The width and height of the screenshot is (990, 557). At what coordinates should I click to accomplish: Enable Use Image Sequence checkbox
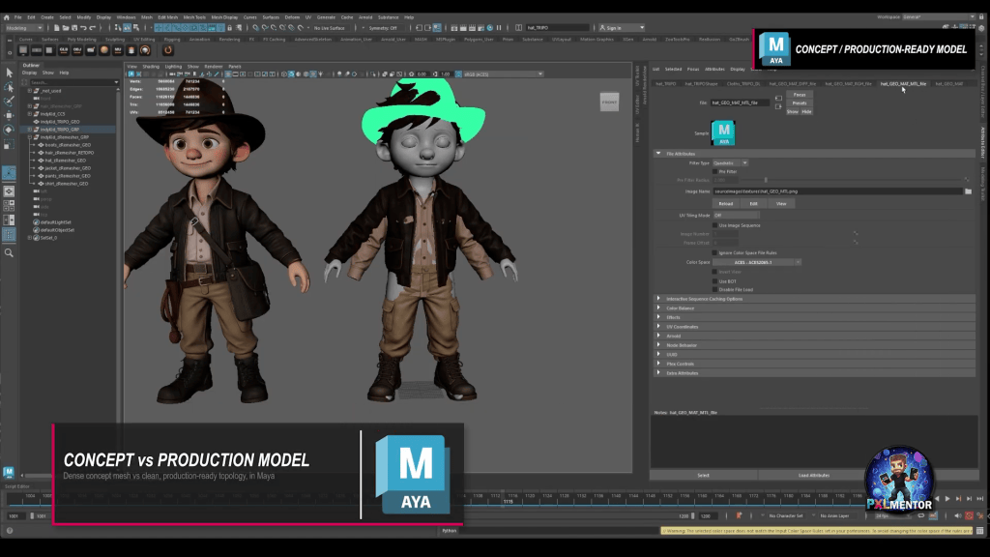pos(715,225)
